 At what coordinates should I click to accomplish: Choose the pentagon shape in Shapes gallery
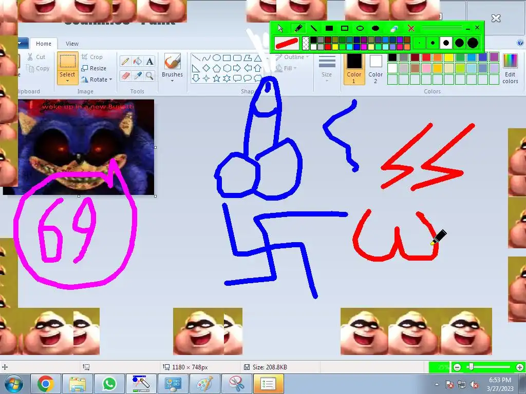point(217,68)
